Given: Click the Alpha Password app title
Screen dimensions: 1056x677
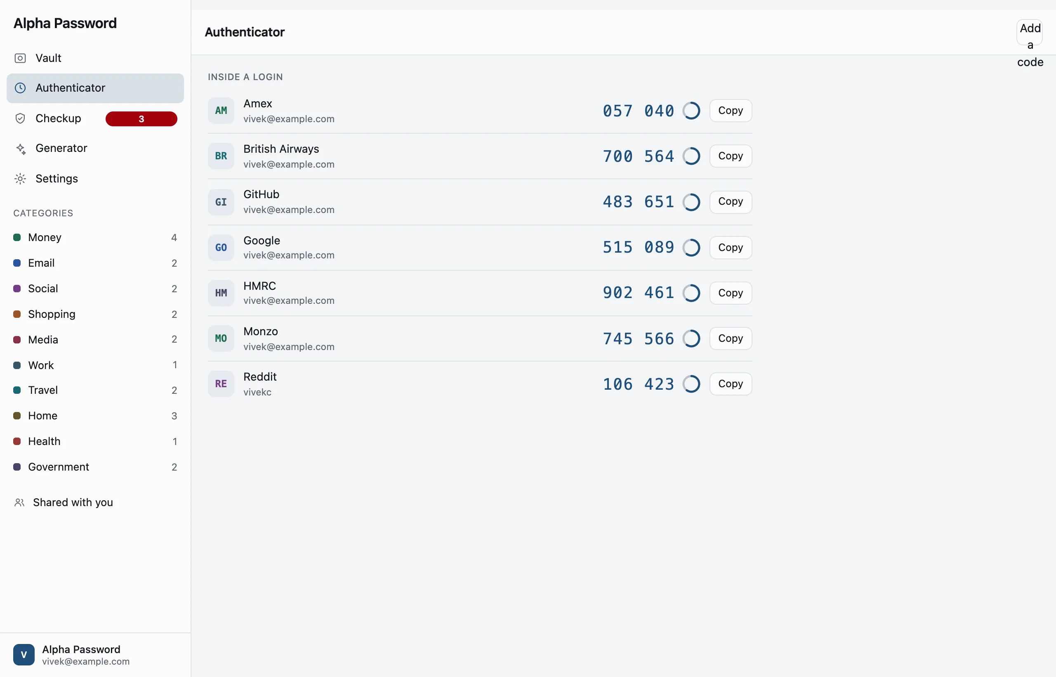Looking at the screenshot, I should [65, 23].
